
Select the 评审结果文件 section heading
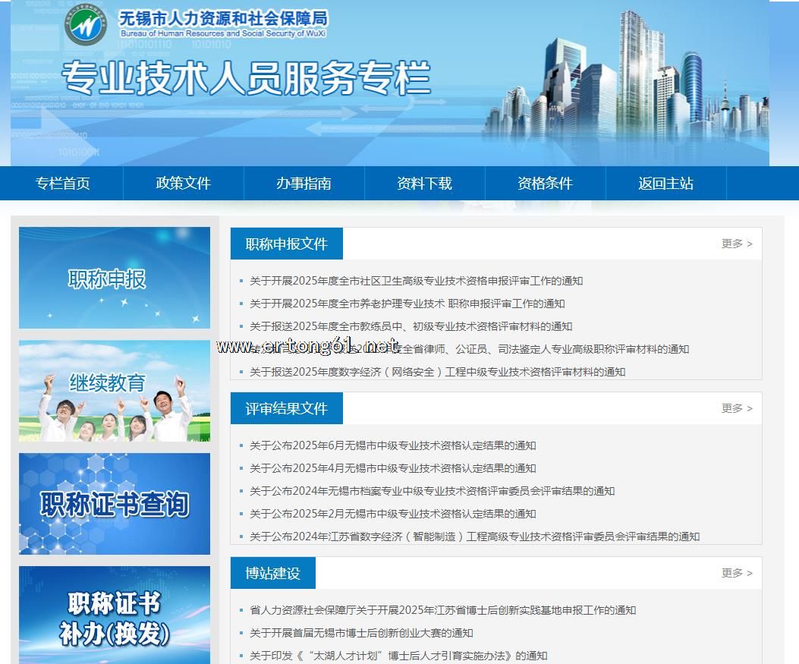(x=286, y=409)
